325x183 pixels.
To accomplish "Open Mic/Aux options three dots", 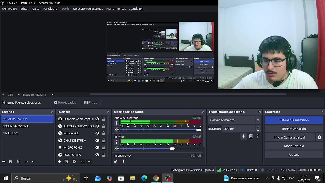I will [117, 142].
